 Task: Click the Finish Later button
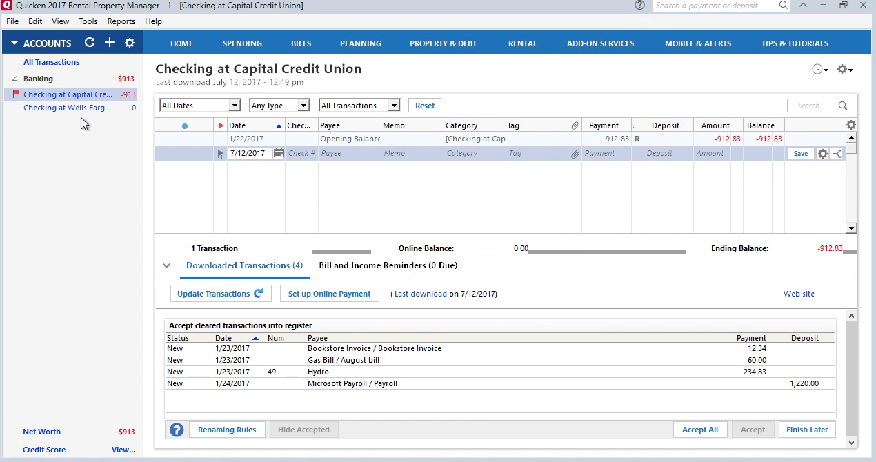807,430
